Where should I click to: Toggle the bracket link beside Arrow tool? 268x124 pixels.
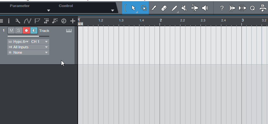(125, 8)
